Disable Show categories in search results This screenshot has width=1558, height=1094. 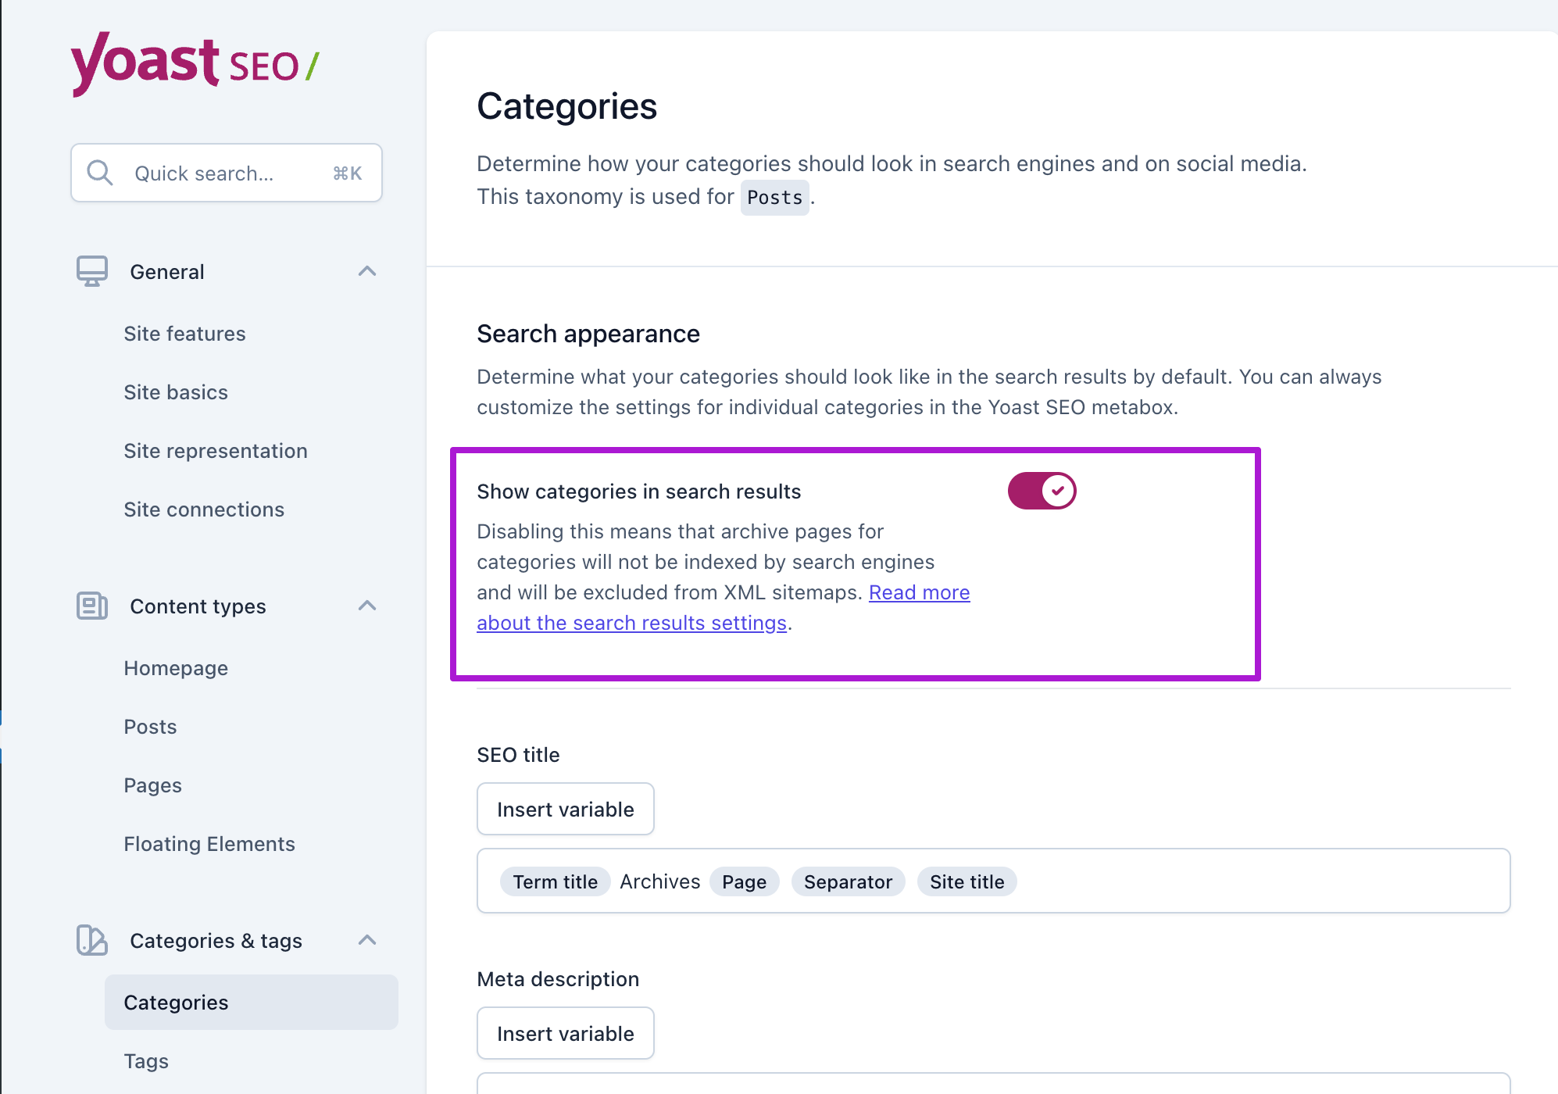click(x=1042, y=490)
